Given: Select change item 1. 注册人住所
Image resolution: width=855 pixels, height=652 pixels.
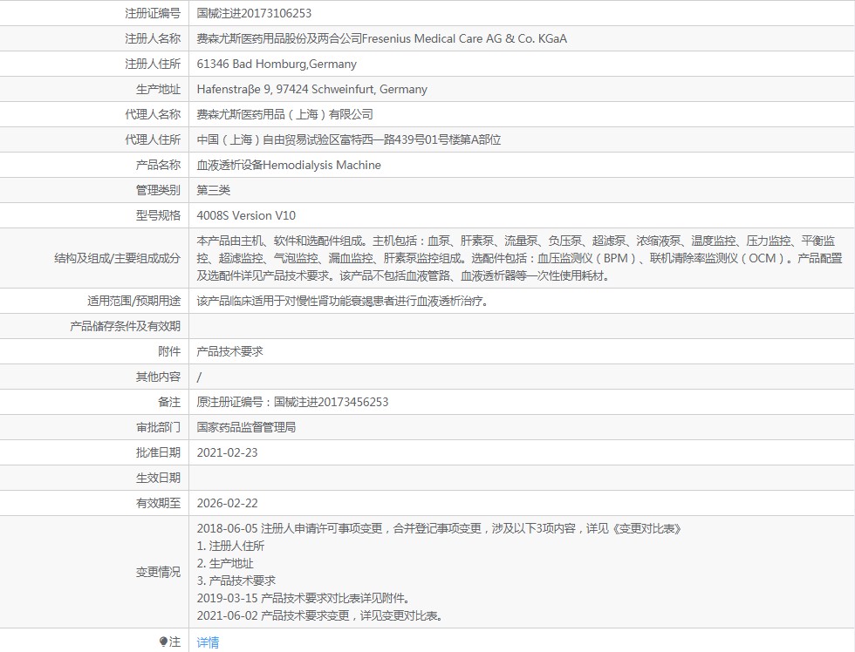Looking at the screenshot, I should pyautogui.click(x=230, y=546).
